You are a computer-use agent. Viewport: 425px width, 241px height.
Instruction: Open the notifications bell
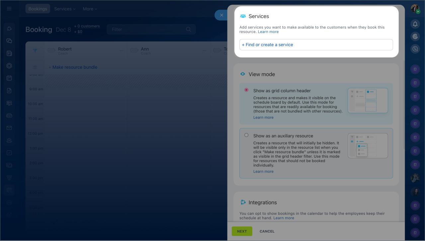(x=415, y=24)
